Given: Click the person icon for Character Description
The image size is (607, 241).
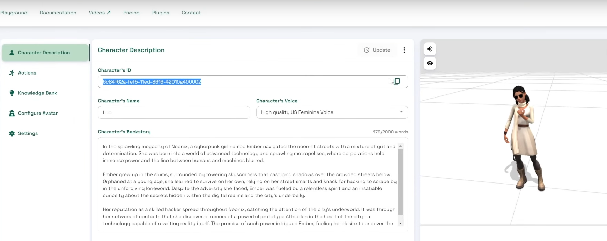Looking at the screenshot, I should coord(12,53).
